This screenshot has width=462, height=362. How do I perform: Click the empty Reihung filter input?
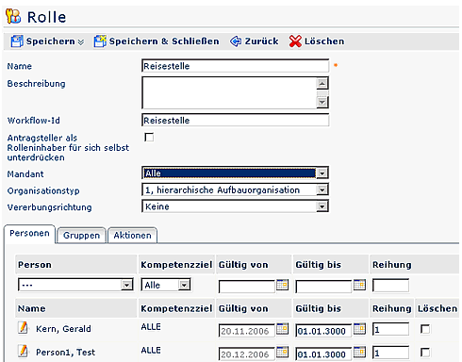pyautogui.click(x=390, y=286)
